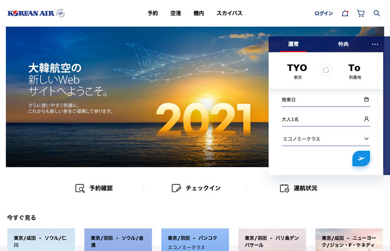This screenshot has height=251, width=390.
Task: Open the スカイパス menu item
Action: pos(229,13)
